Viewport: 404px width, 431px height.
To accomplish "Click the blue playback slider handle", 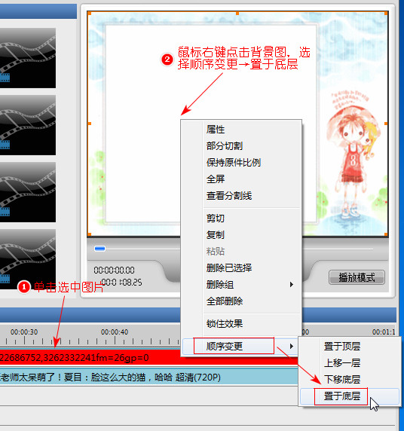I will (x=99, y=249).
